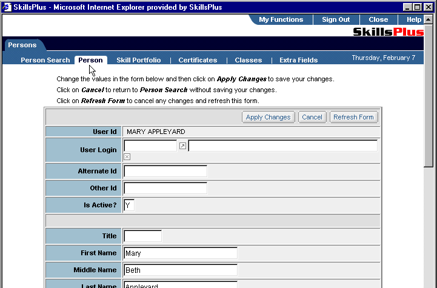Switch to the Extra Fields tab
Screen dimensions: 437x288
pos(298,60)
